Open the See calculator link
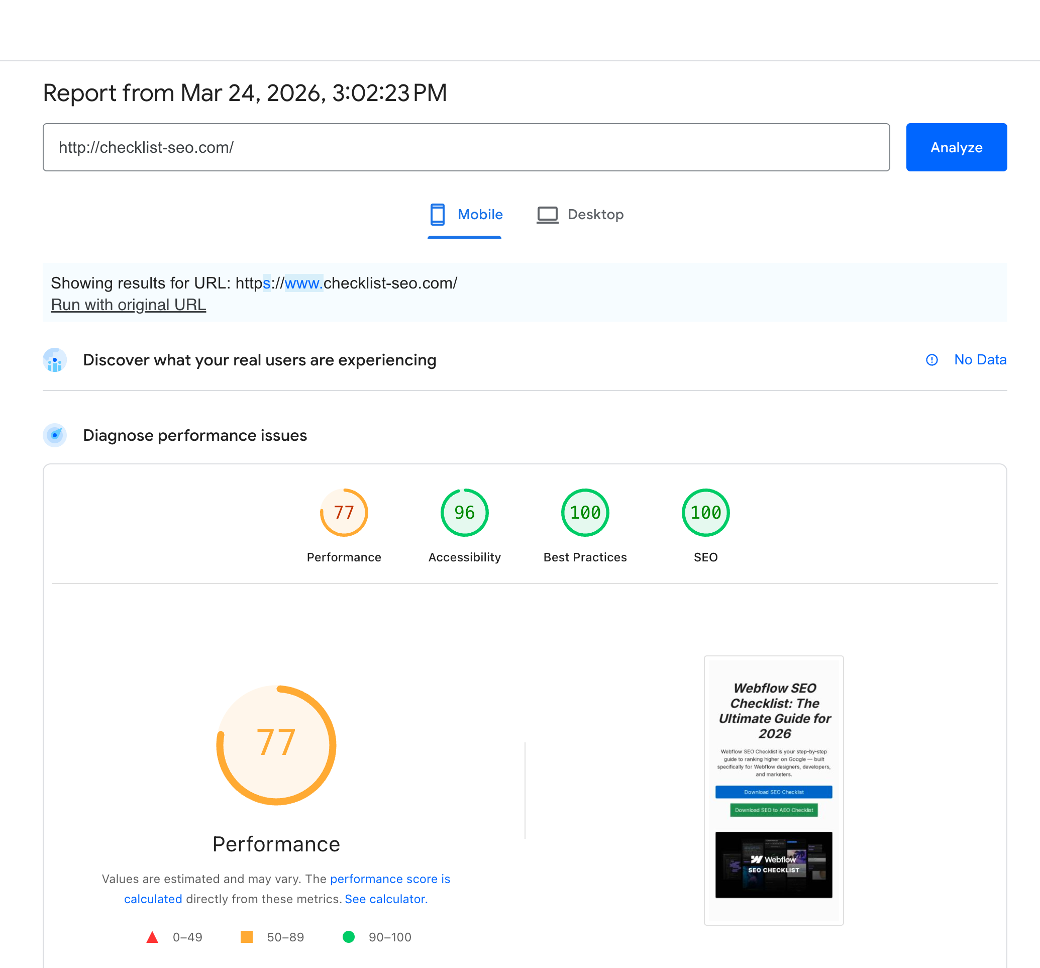Image resolution: width=1040 pixels, height=968 pixels. pyautogui.click(x=386, y=899)
